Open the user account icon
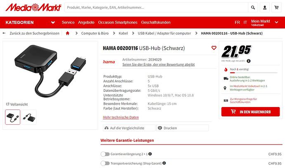The width and height of the screenshot is (285, 168). (x=265, y=7)
